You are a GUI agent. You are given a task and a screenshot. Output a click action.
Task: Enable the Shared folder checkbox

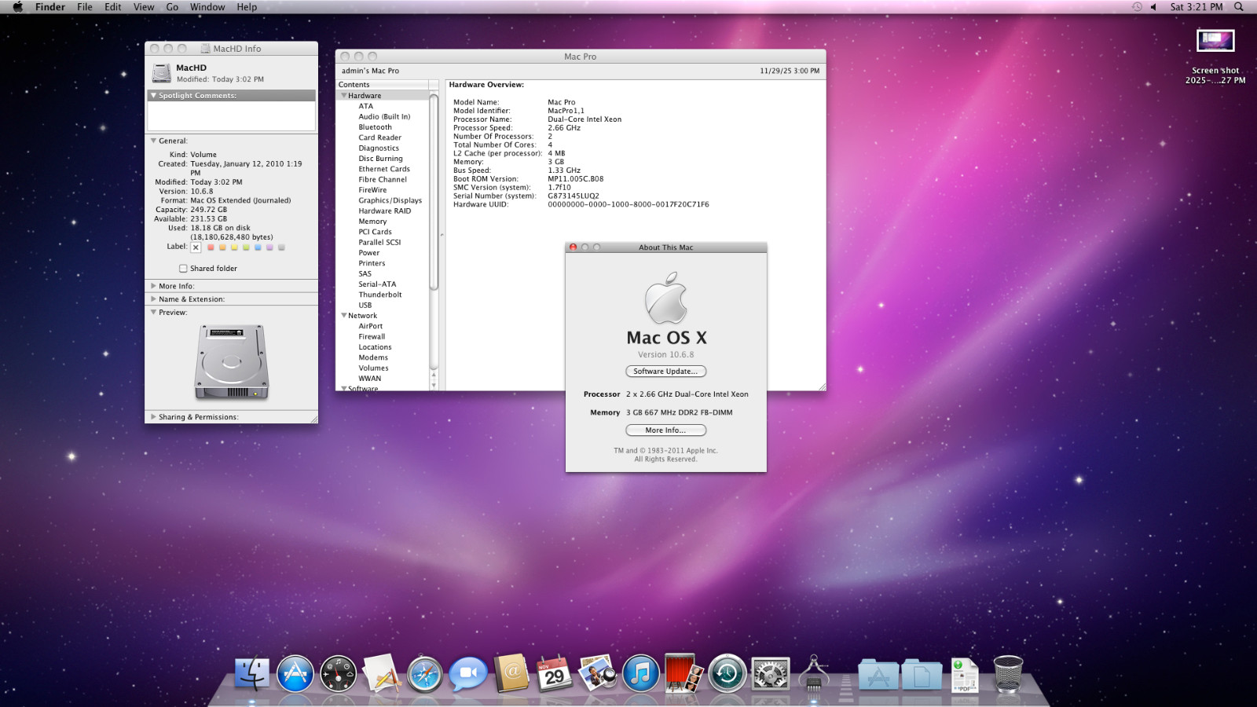point(183,269)
